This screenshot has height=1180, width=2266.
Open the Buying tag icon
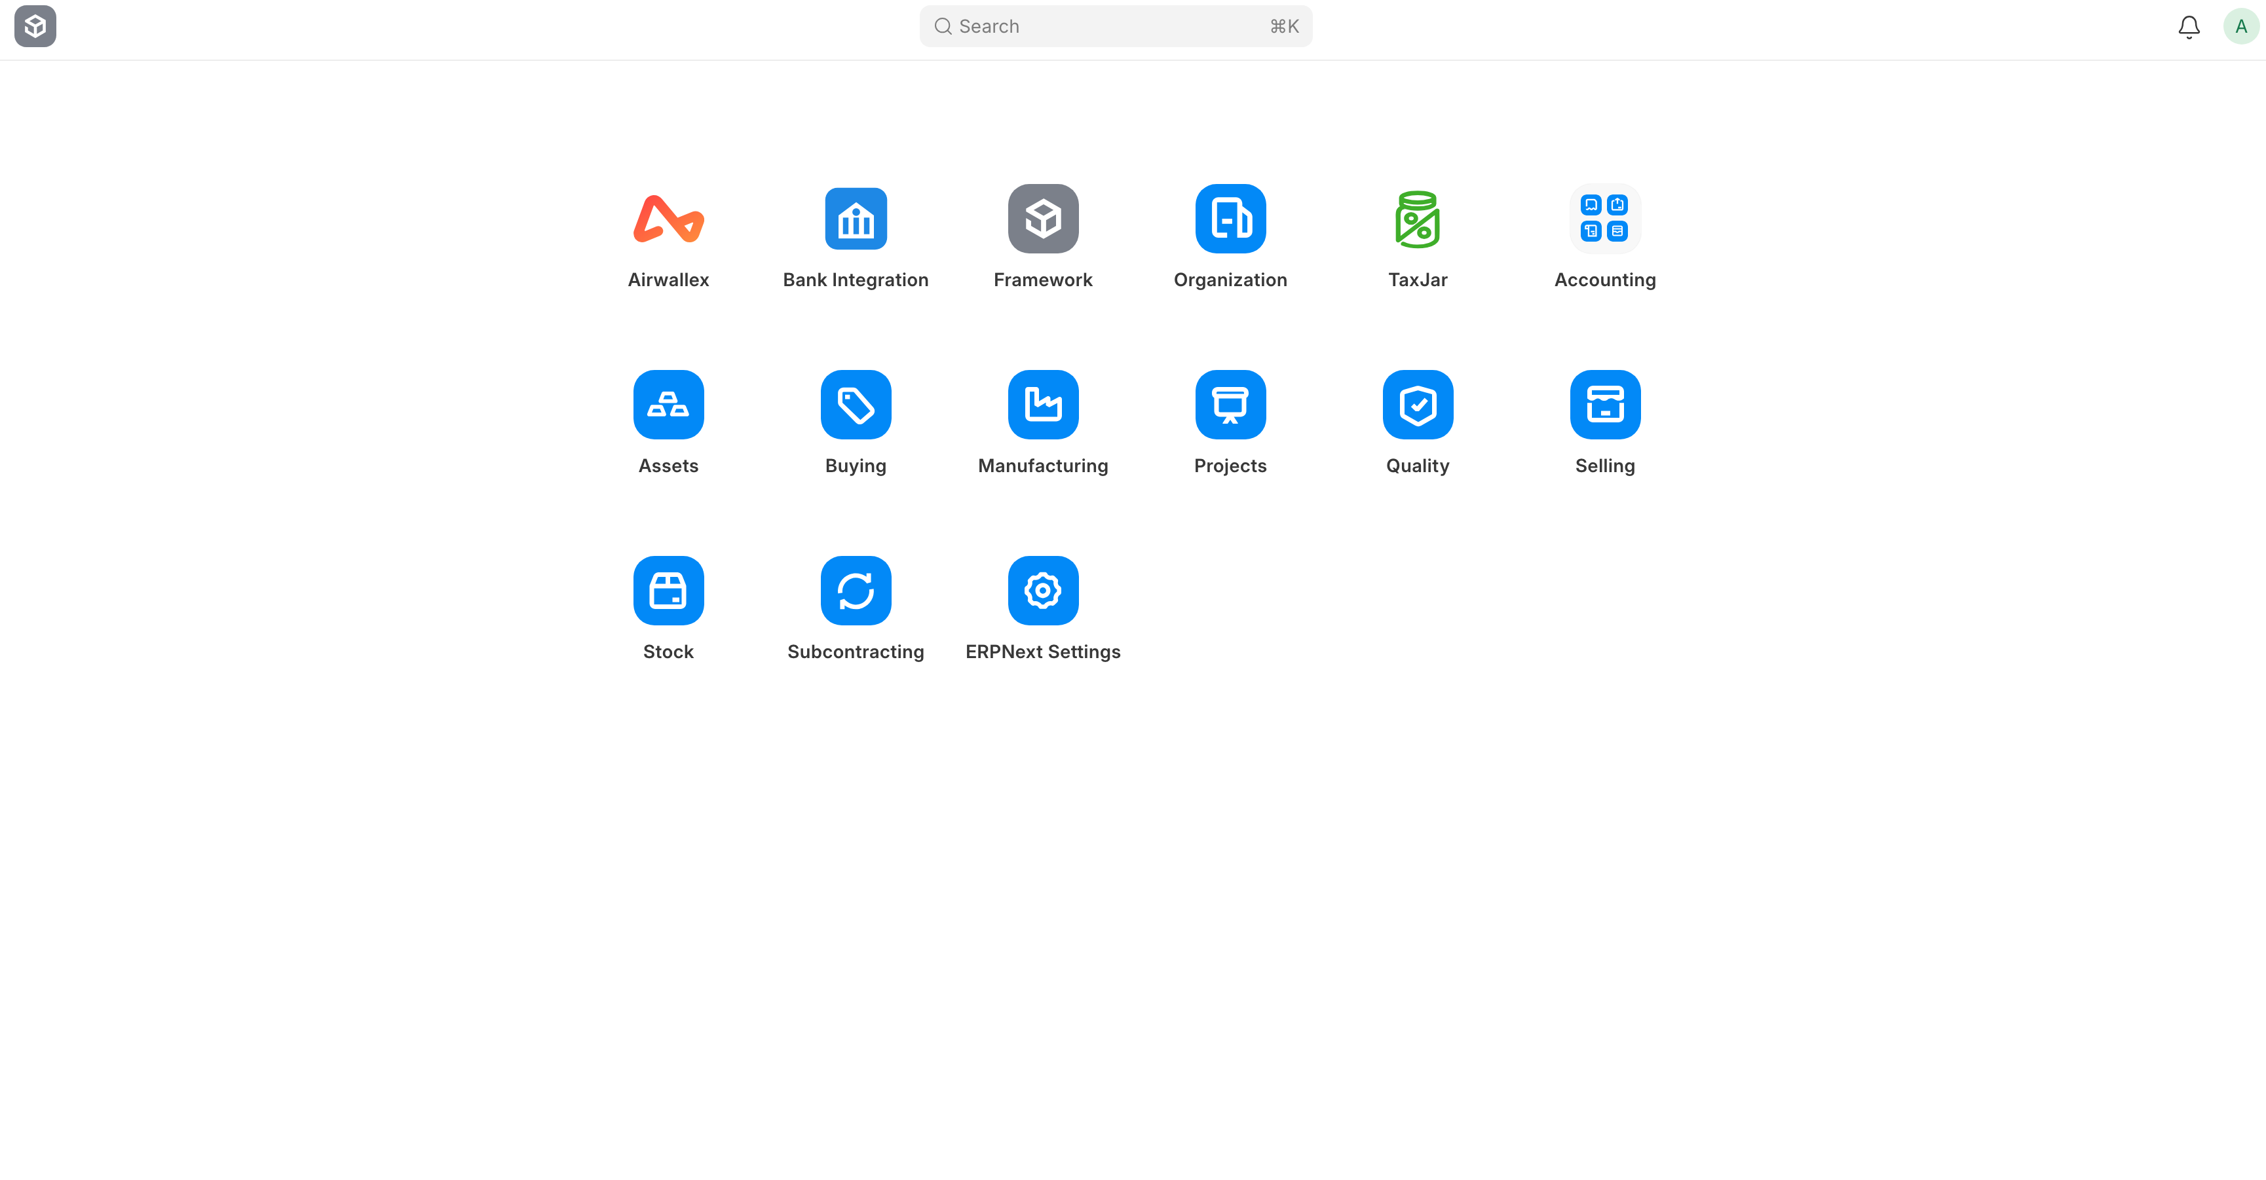click(x=856, y=405)
